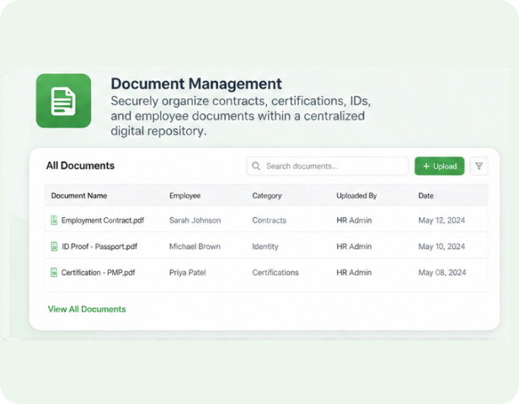
Task: Focus the Search documents field
Action: click(328, 166)
